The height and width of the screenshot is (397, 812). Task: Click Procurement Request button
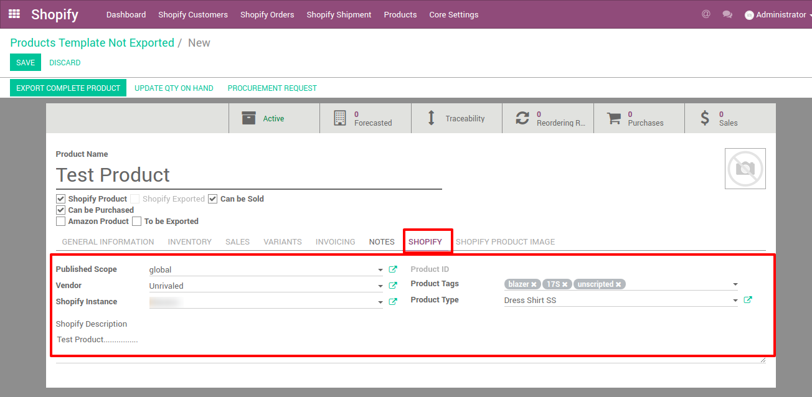tap(272, 88)
